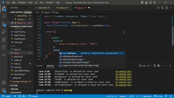
Task: Open the File menu
Action: click(x=8, y=2)
